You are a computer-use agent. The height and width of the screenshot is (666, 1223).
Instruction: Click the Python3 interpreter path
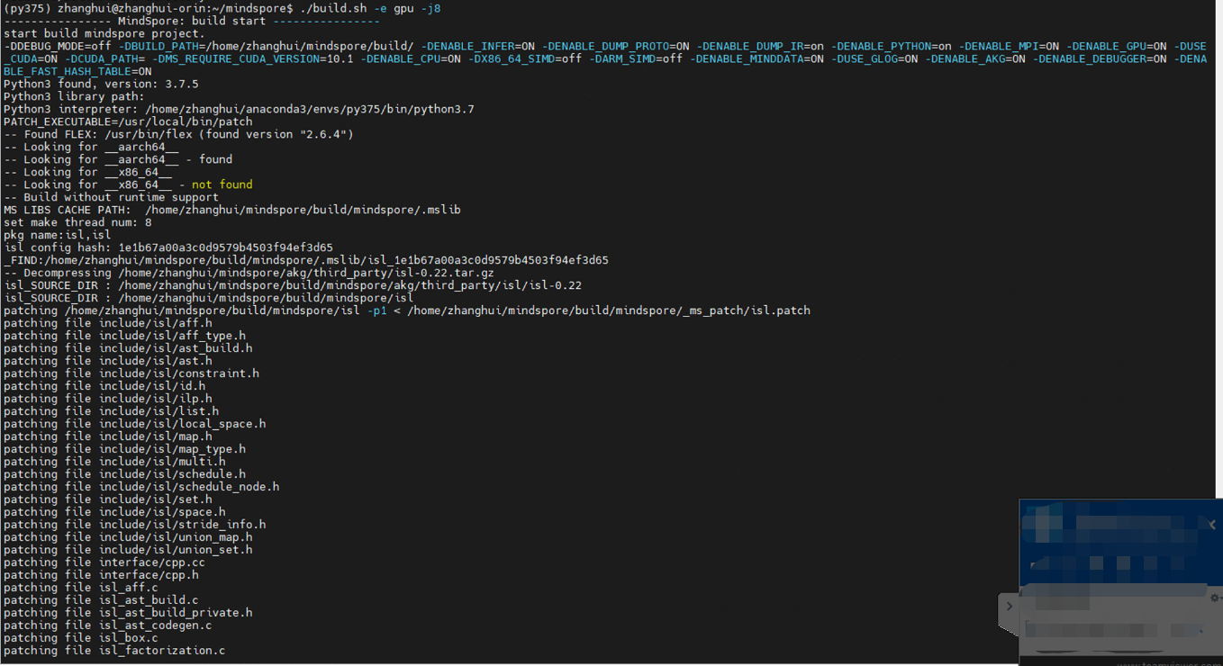310,109
